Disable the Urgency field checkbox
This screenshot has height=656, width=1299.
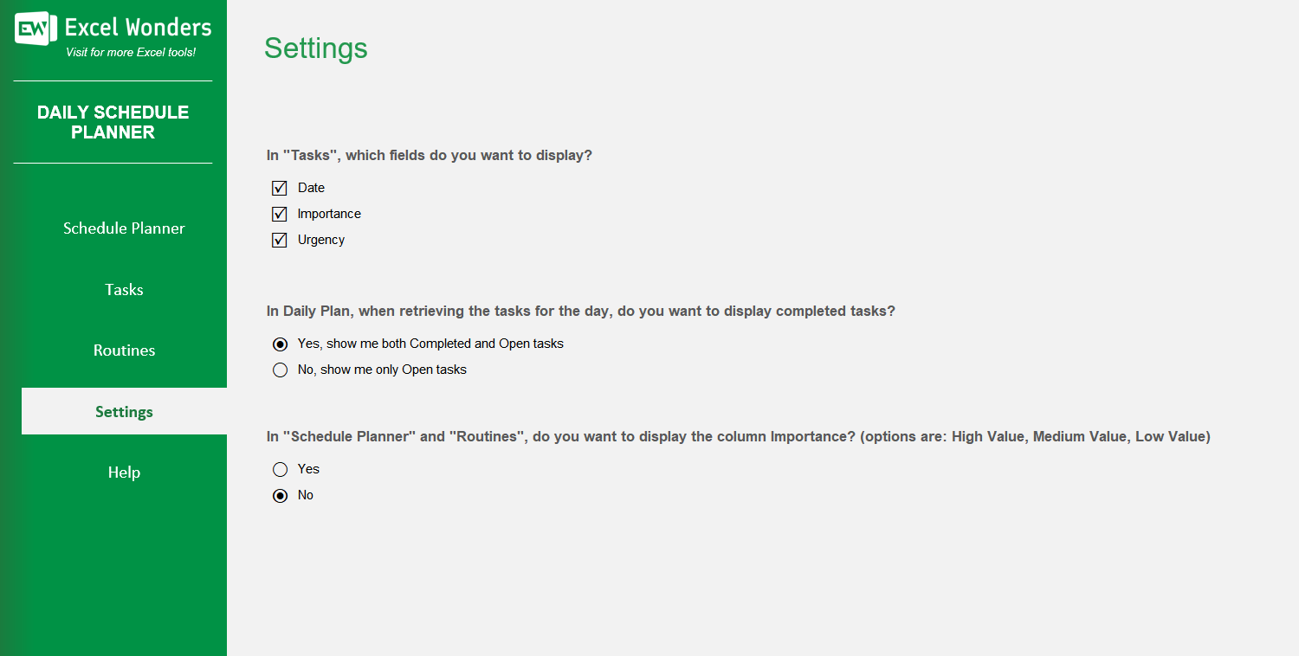280,240
